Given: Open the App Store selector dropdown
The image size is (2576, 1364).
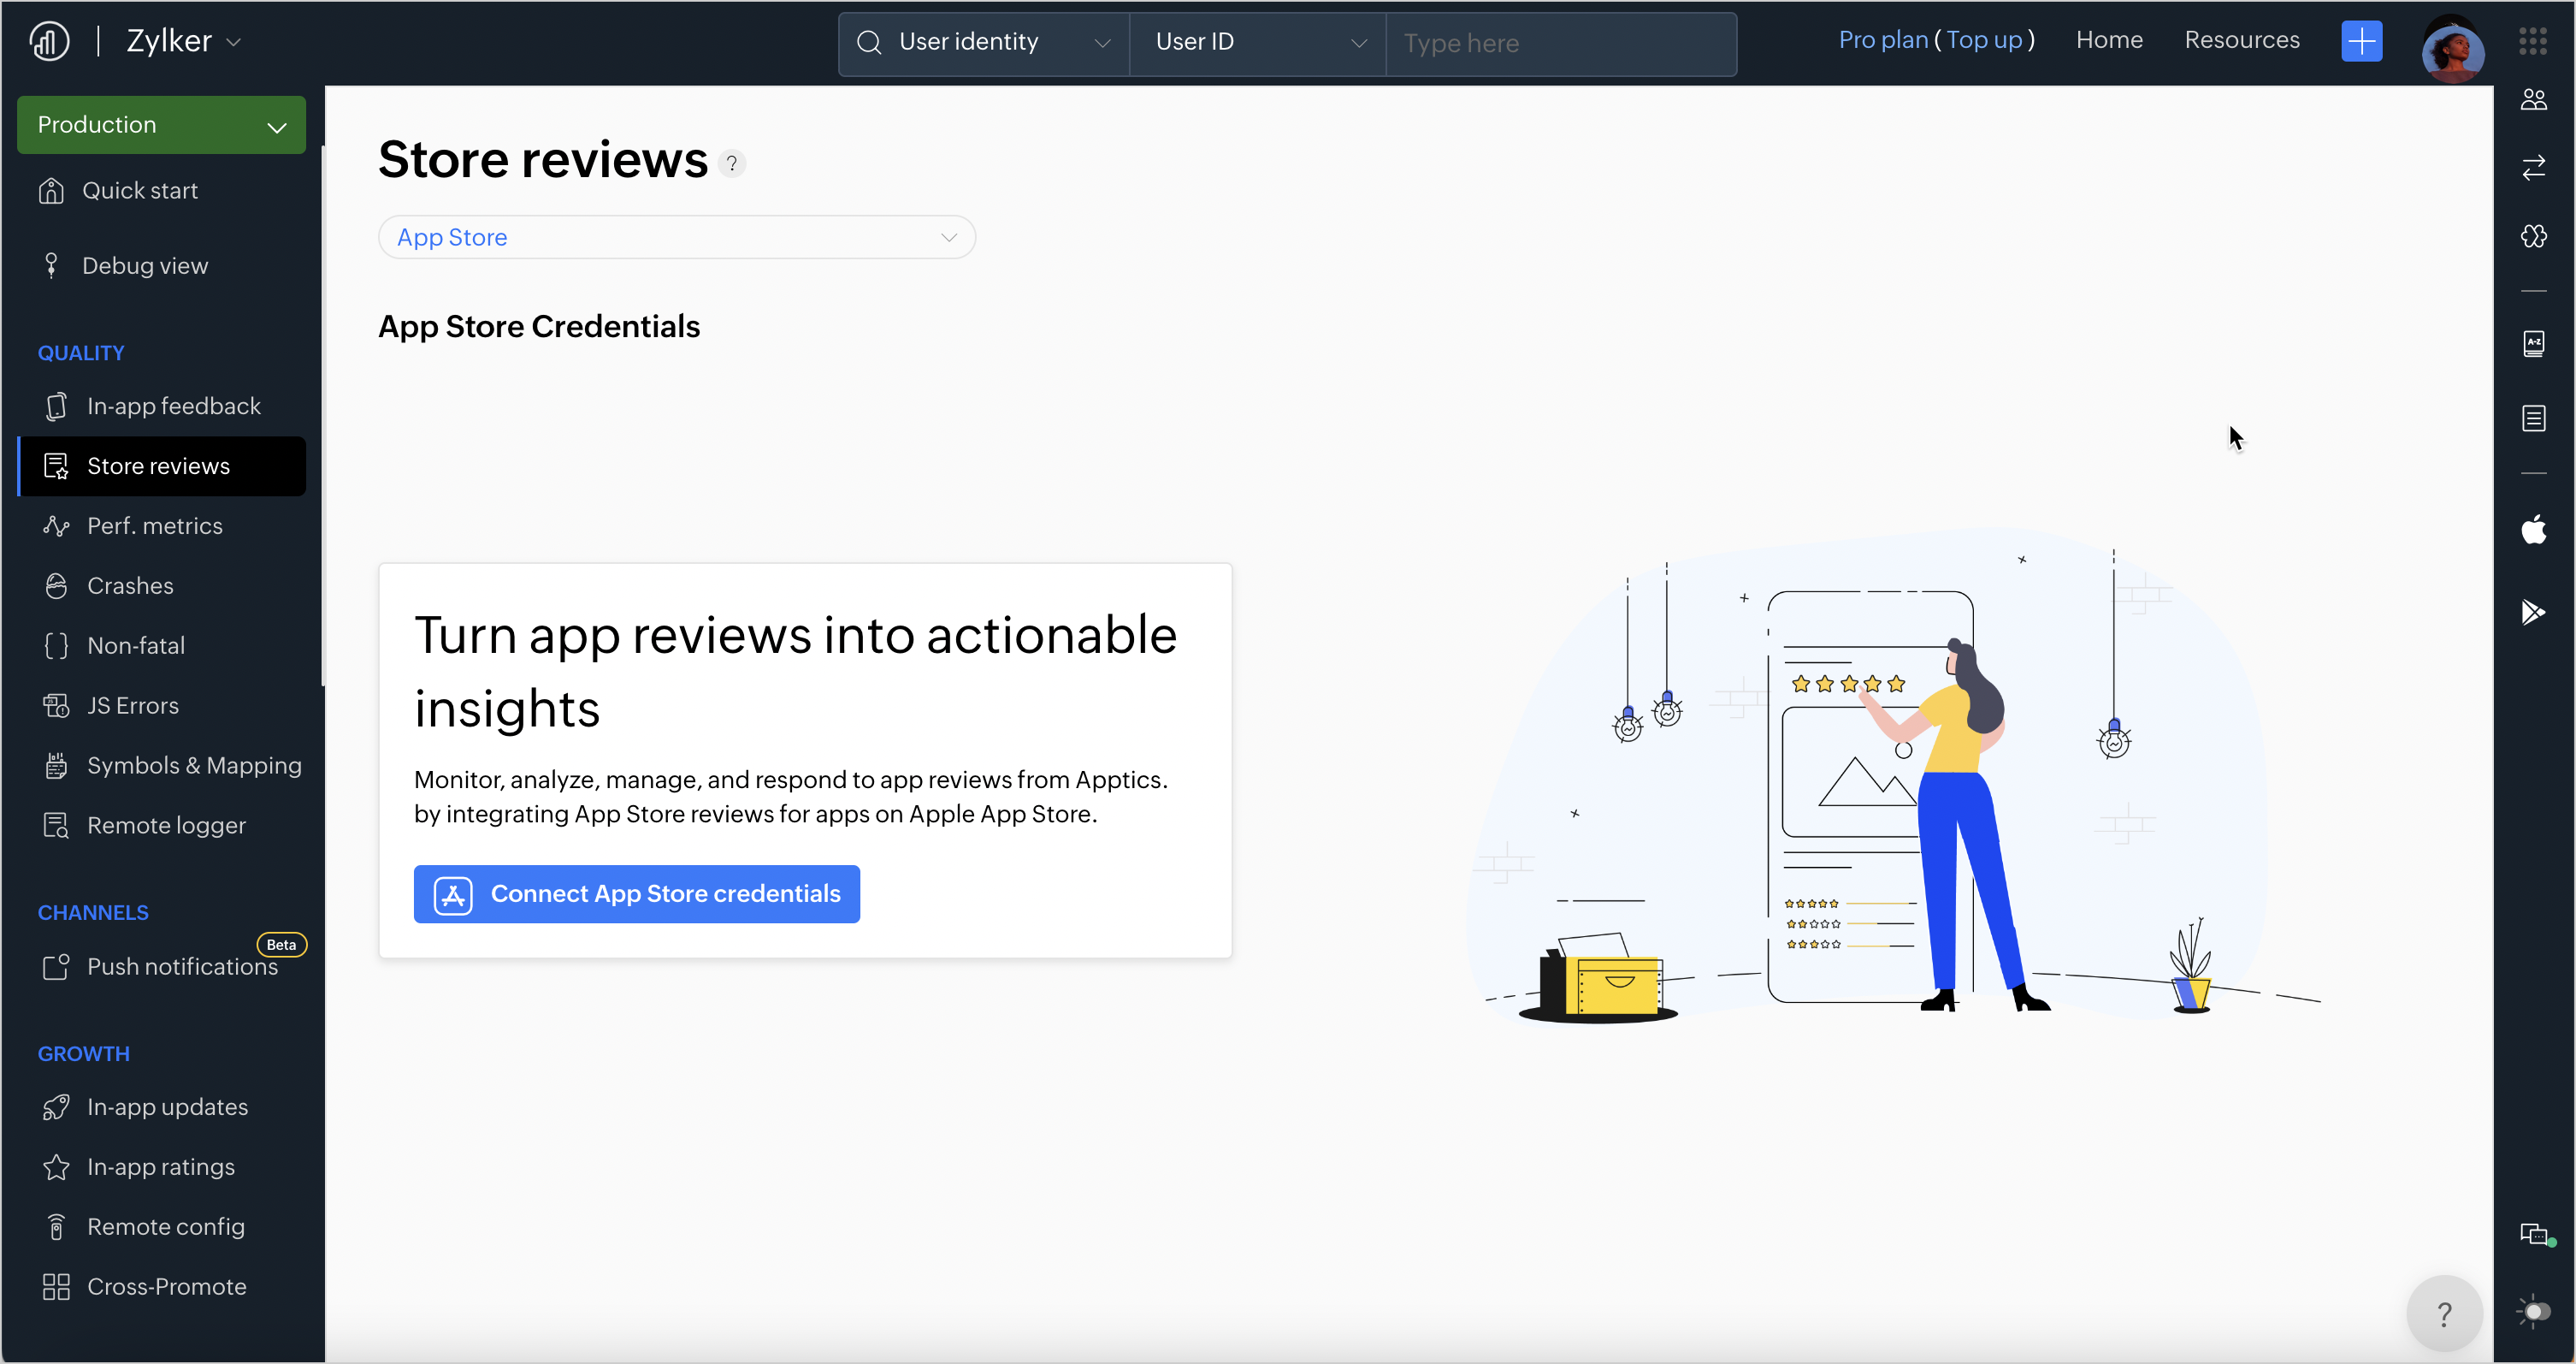Looking at the screenshot, I should coord(676,237).
